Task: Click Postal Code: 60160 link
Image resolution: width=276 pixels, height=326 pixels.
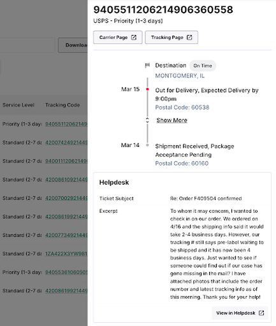Action: (182, 163)
